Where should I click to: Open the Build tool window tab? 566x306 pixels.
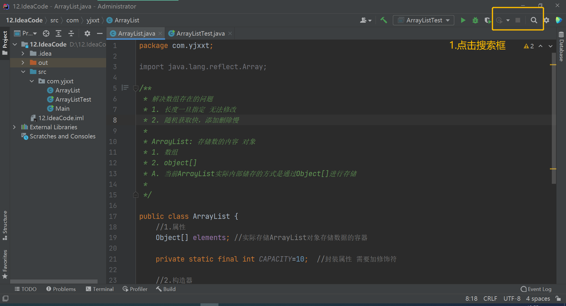pos(166,289)
